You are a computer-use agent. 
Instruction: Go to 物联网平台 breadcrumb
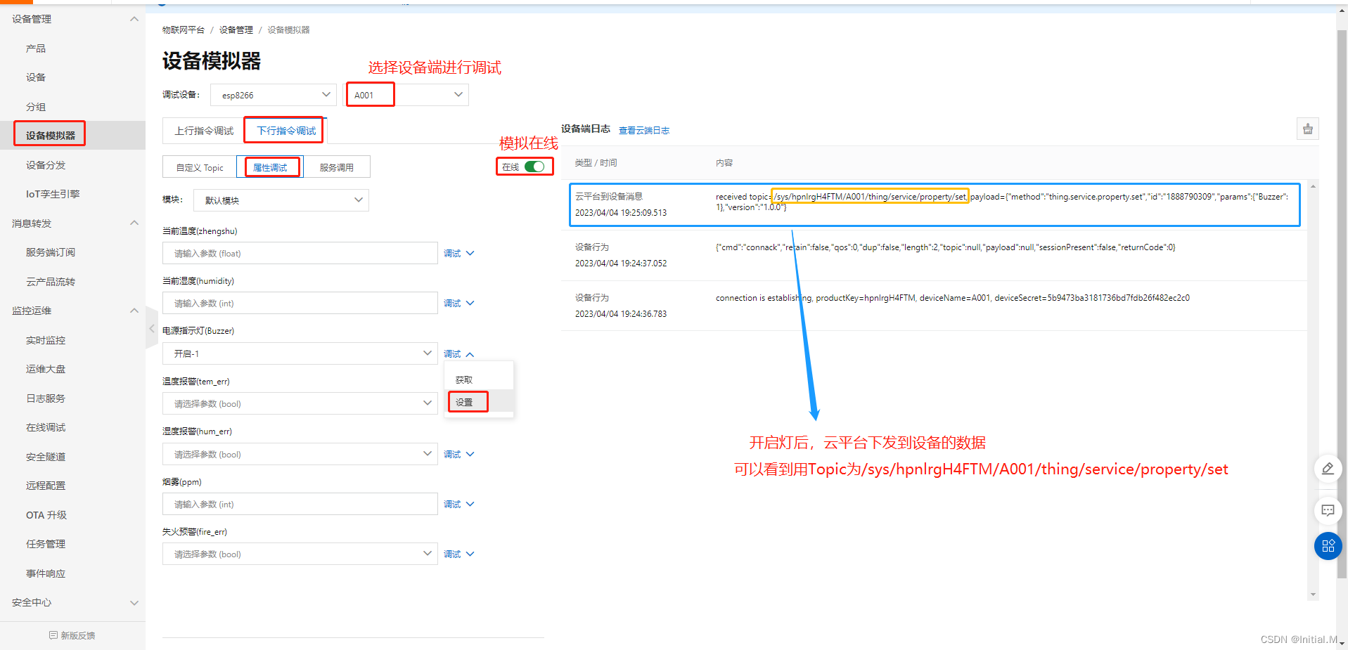point(184,30)
